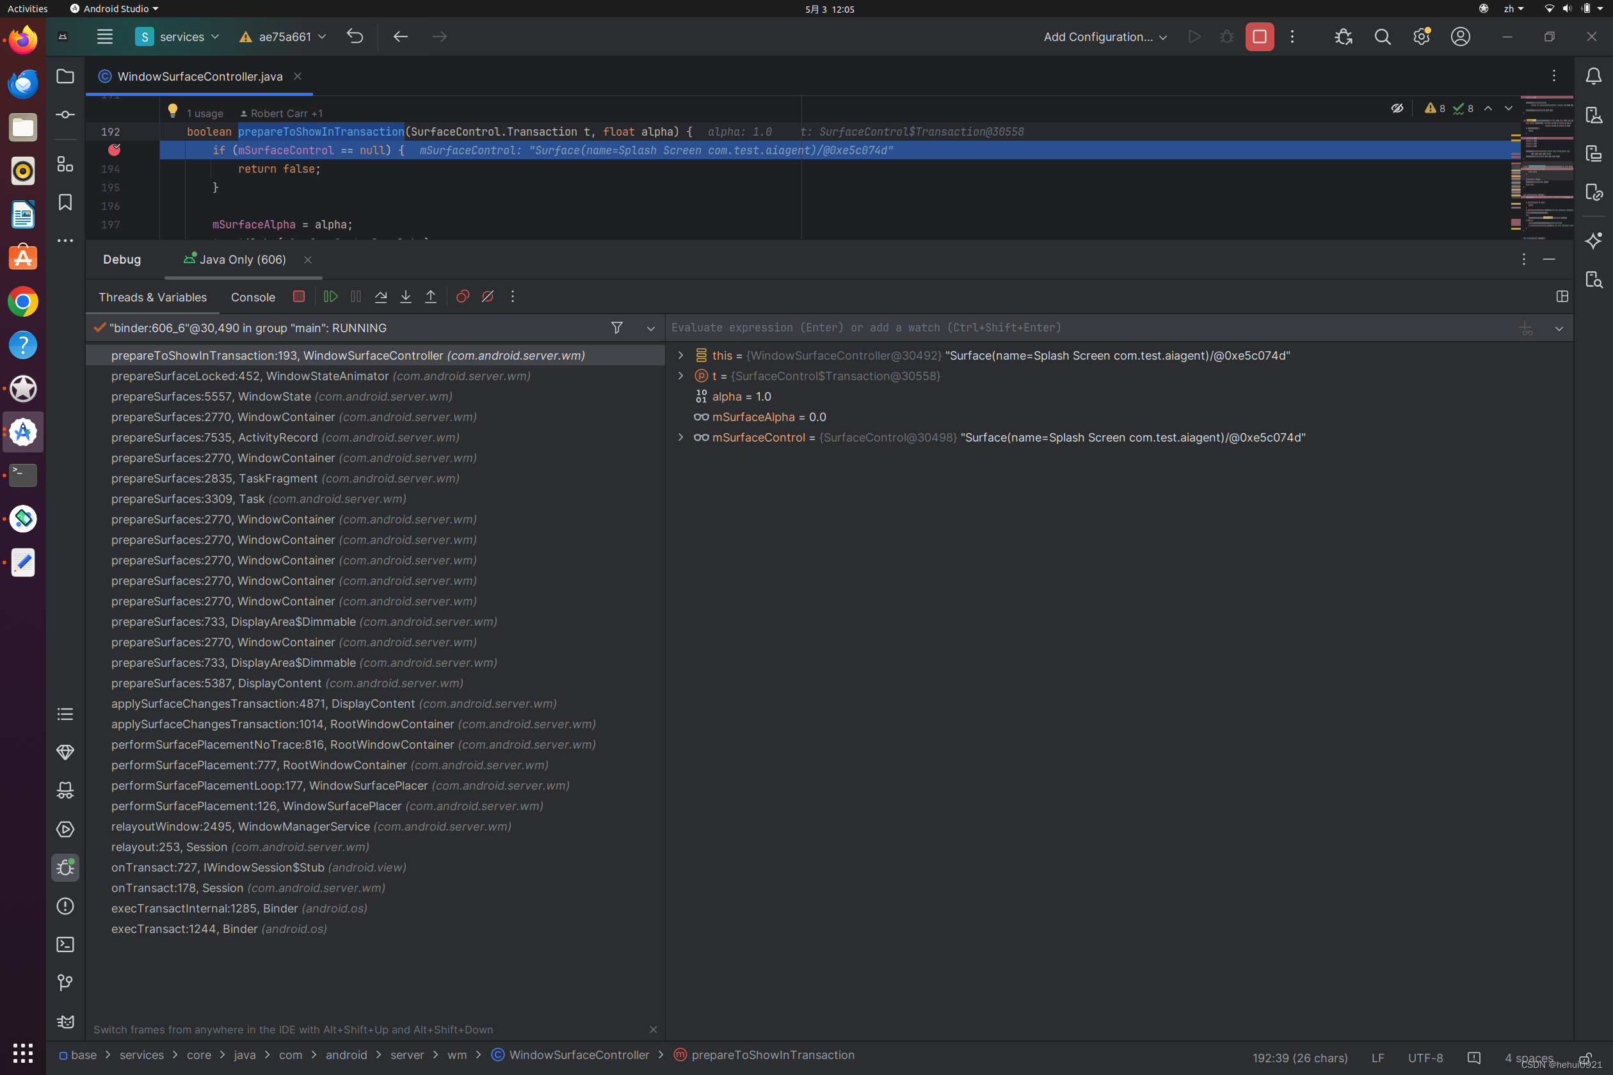The height and width of the screenshot is (1075, 1613).
Task: Open the Version Control git tool window
Action: pyautogui.click(x=65, y=982)
